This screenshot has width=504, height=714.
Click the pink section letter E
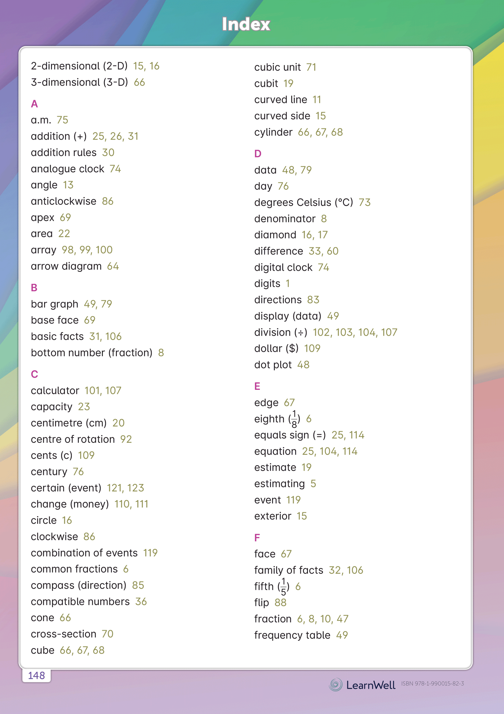pyautogui.click(x=257, y=386)
